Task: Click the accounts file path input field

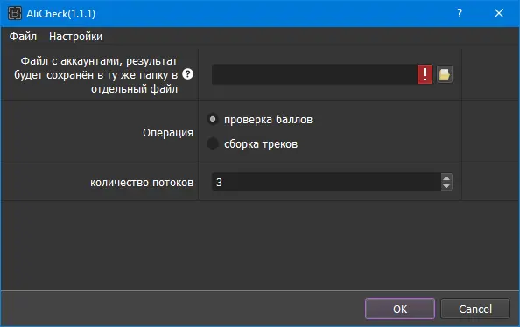Action: (x=314, y=74)
